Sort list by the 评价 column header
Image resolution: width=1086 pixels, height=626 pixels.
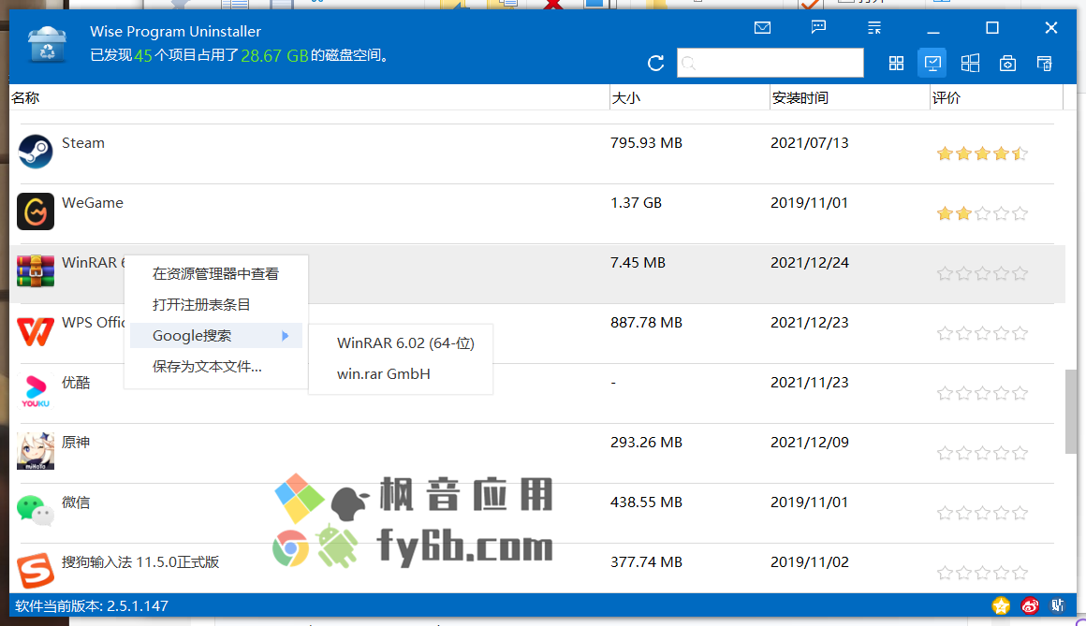click(996, 97)
